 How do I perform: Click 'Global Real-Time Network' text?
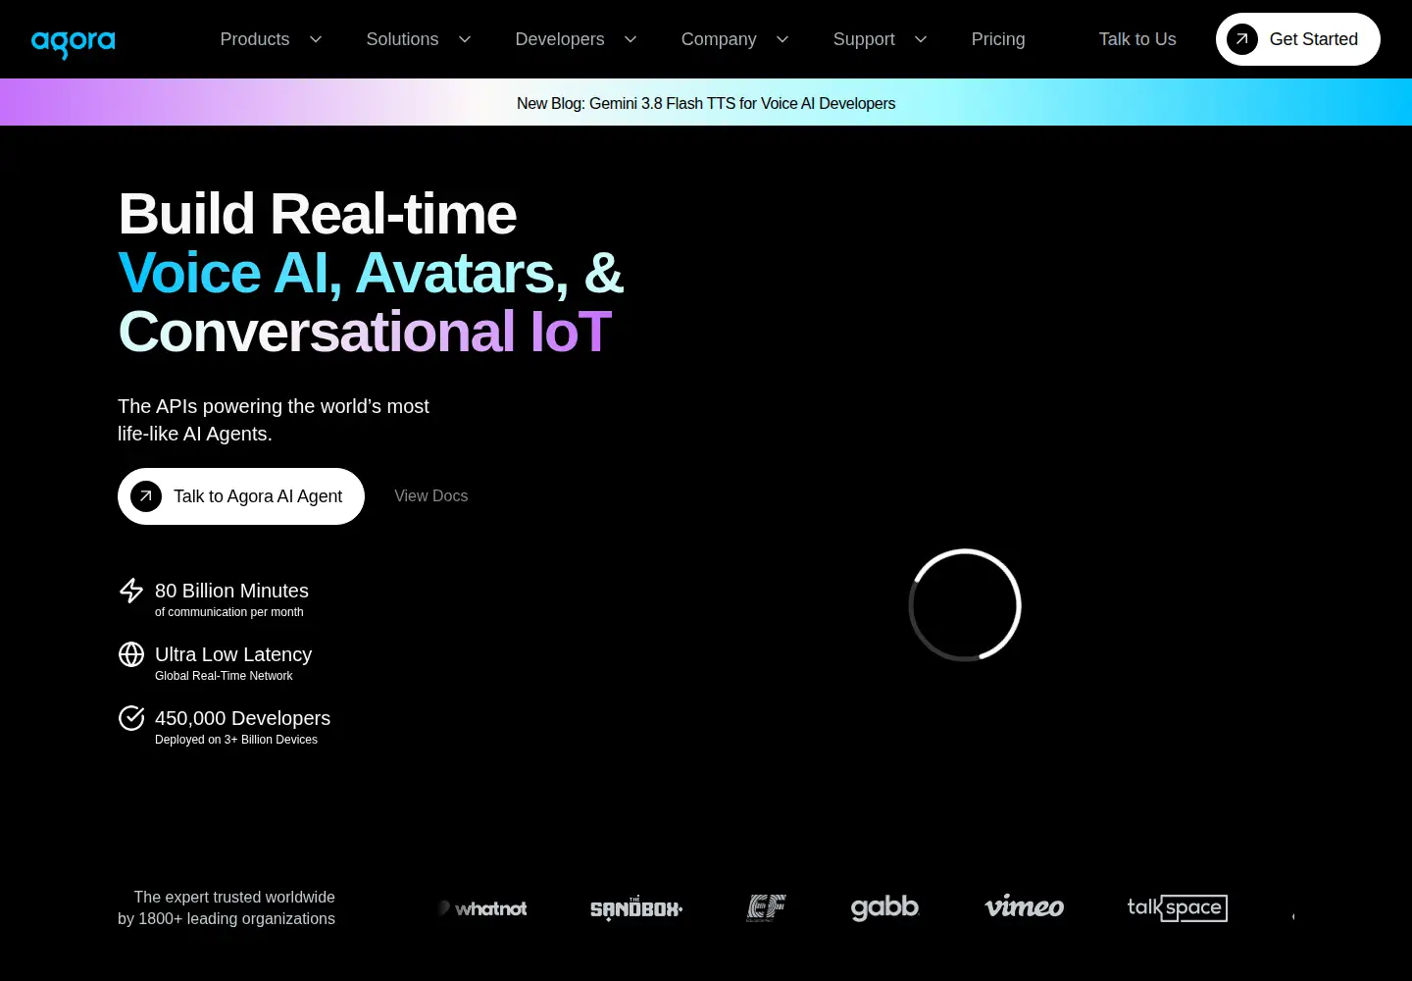click(x=224, y=676)
